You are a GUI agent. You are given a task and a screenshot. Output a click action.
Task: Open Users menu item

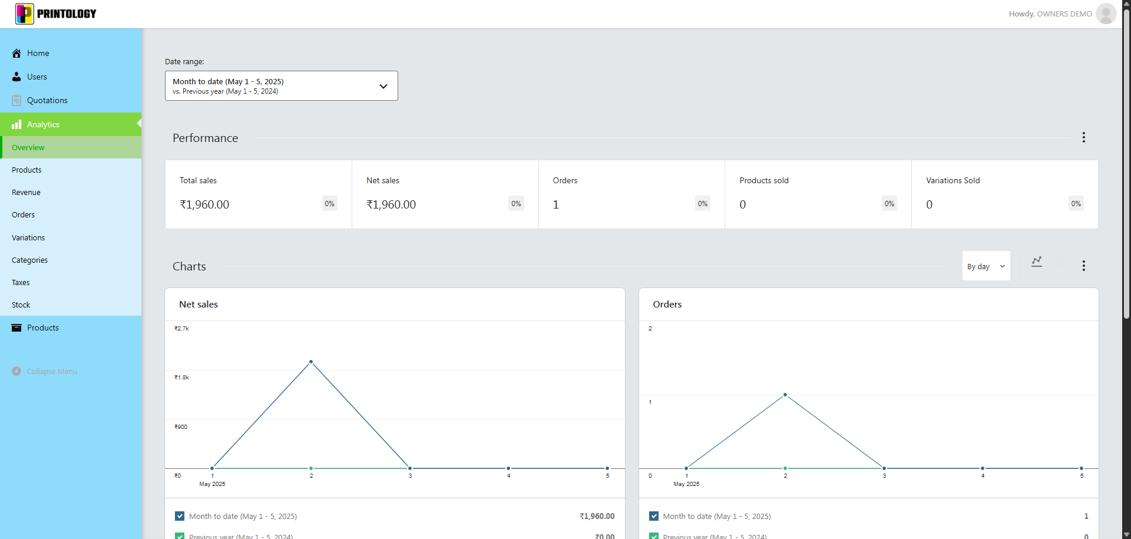(x=71, y=77)
